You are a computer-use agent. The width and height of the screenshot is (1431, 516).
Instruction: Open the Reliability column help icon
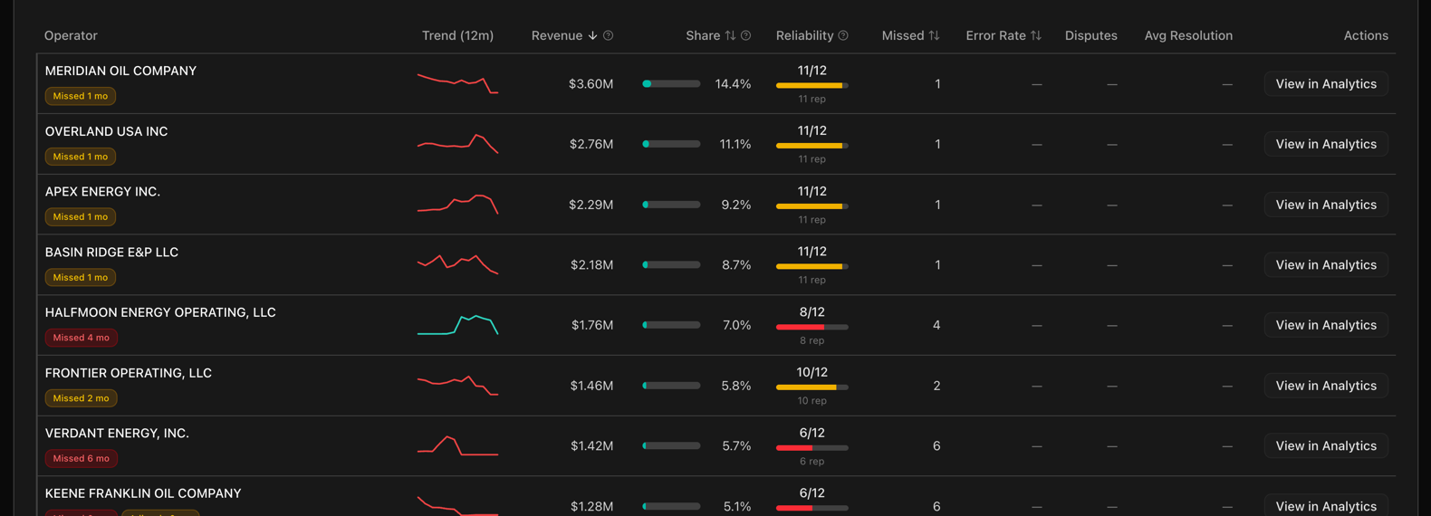(843, 35)
